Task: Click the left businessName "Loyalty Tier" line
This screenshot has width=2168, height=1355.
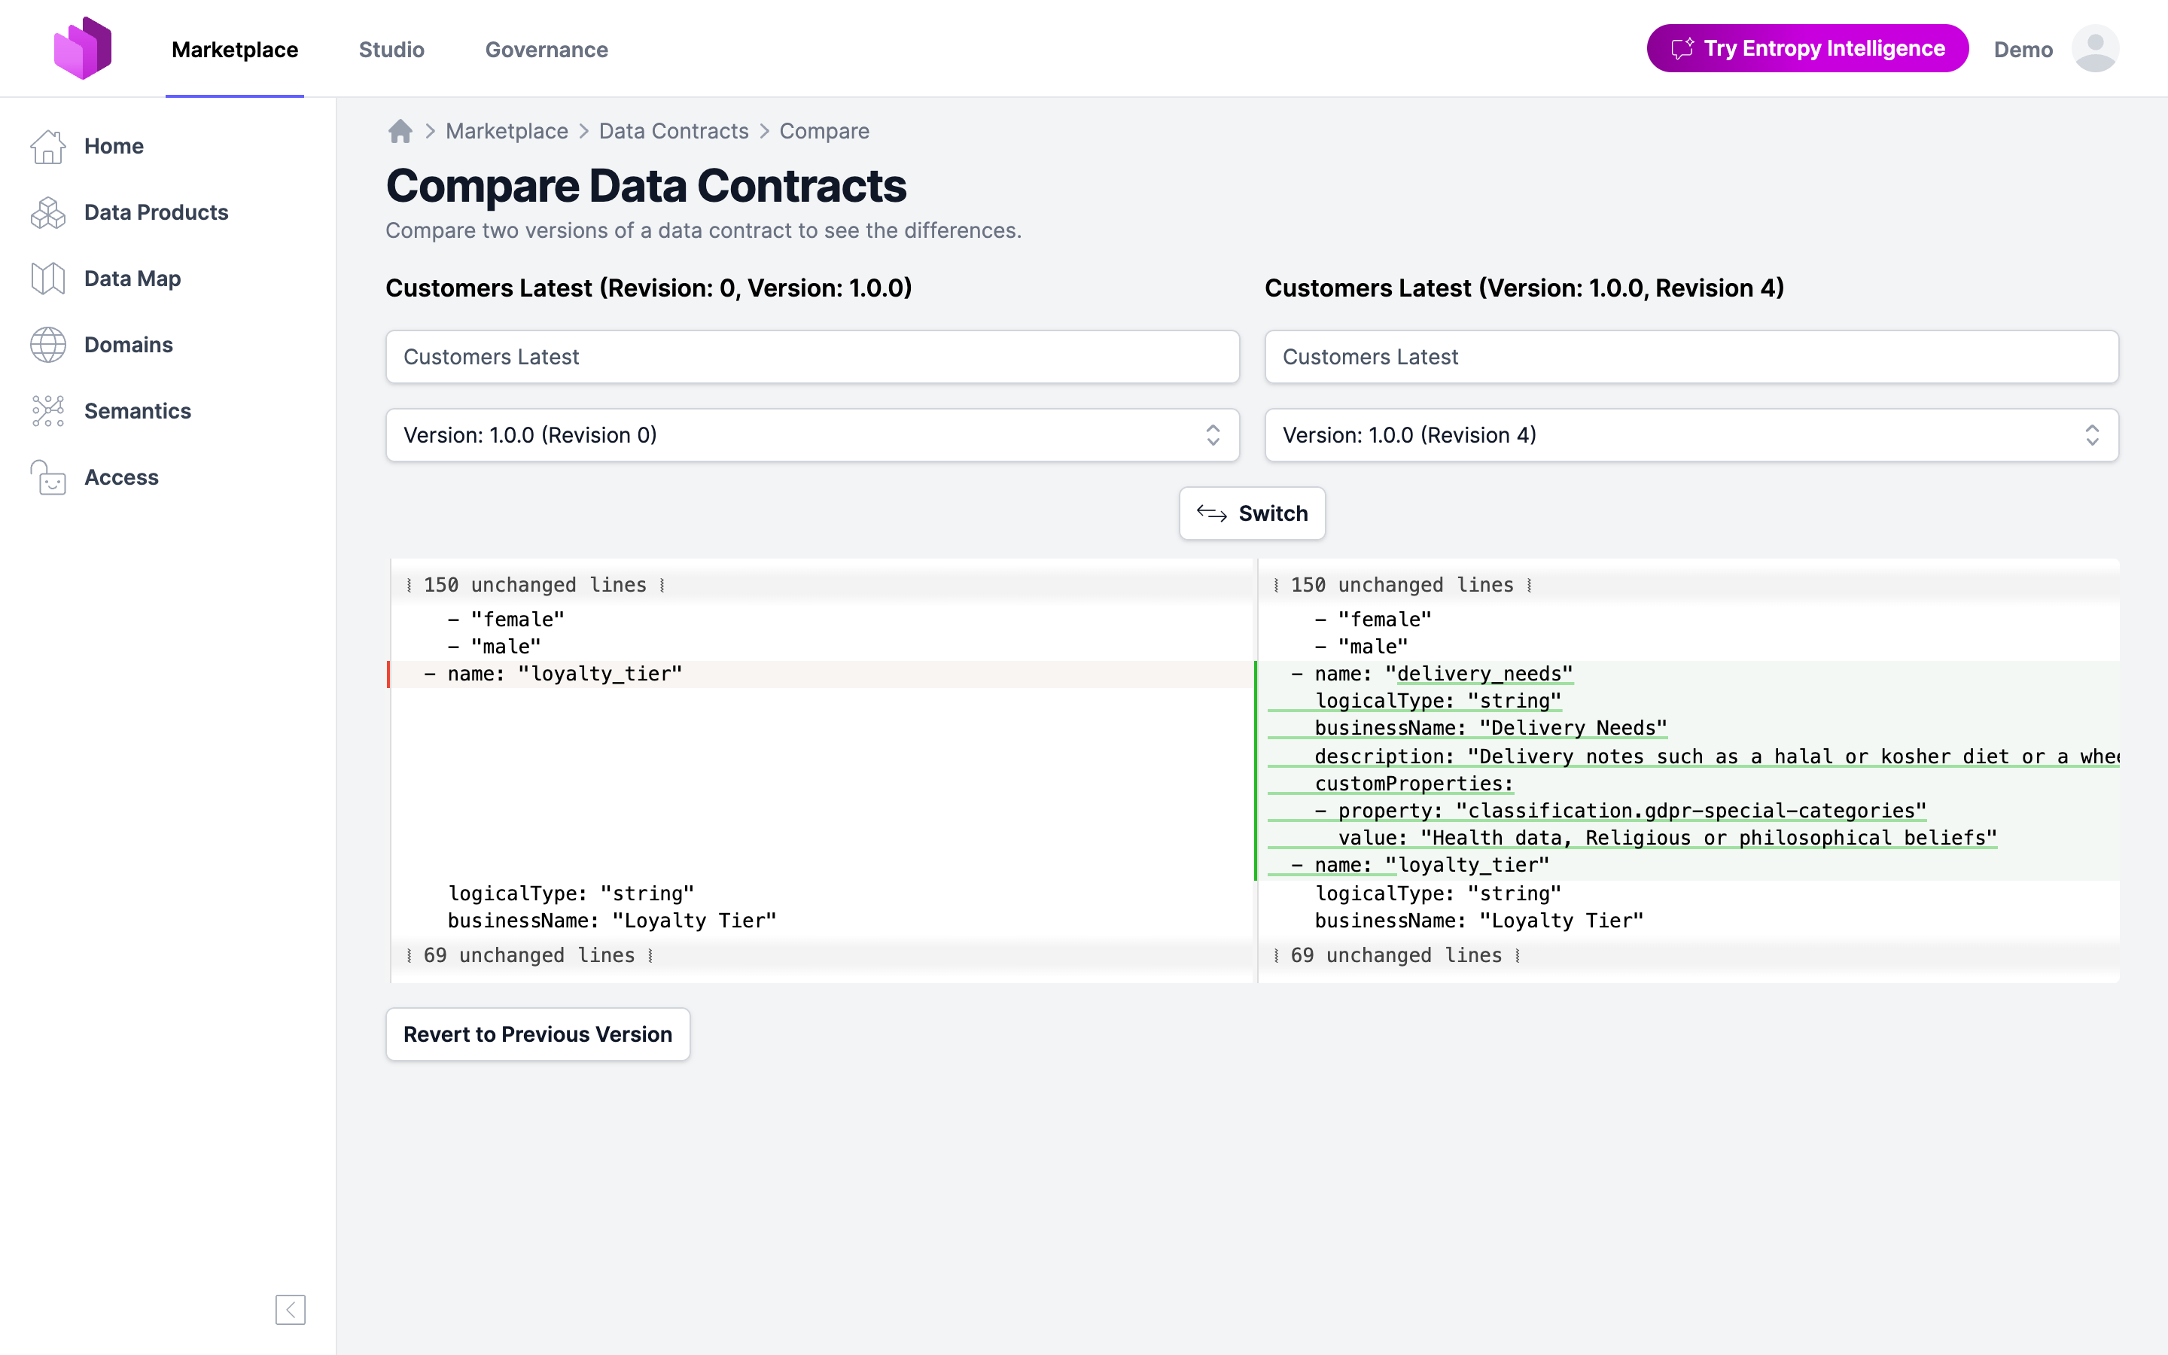Action: point(612,921)
